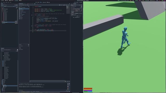Open the Shader Editor bottom panel tab
Screen dimensions: 166x93
point(38,91)
